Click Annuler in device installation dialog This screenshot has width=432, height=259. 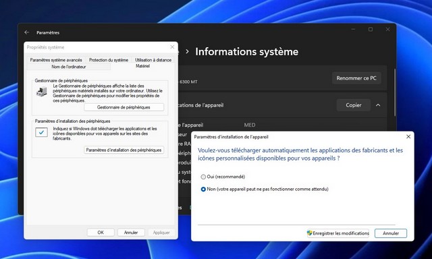391,233
